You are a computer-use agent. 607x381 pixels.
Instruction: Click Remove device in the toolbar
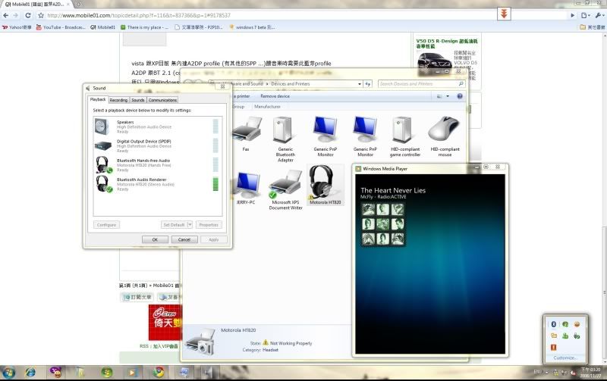click(275, 96)
